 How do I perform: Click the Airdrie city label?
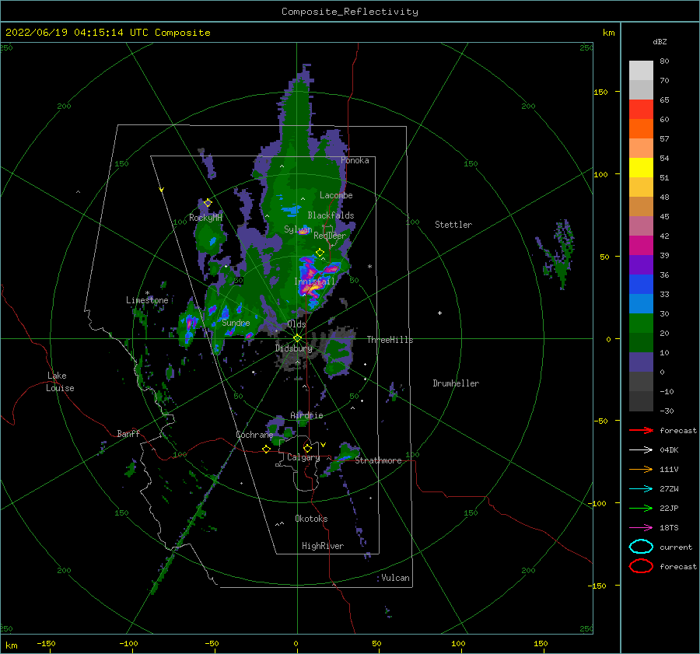click(306, 415)
